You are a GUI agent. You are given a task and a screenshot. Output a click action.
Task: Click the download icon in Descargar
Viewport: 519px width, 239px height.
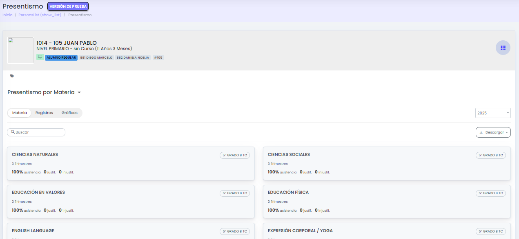[x=481, y=132]
